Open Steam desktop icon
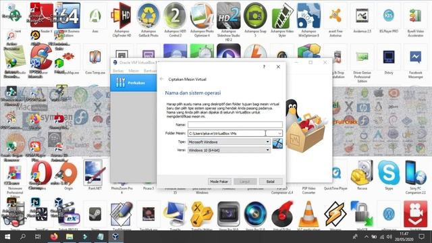This screenshot has width=432, height=243. tap(95, 214)
